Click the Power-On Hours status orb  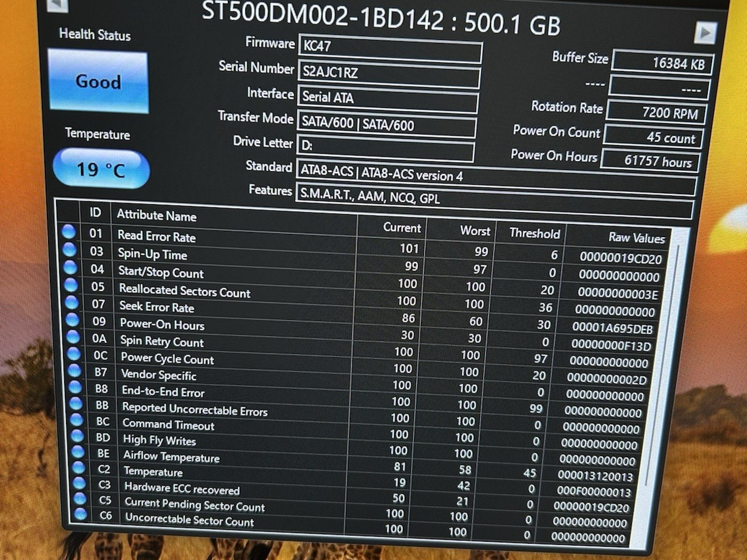[72, 320]
